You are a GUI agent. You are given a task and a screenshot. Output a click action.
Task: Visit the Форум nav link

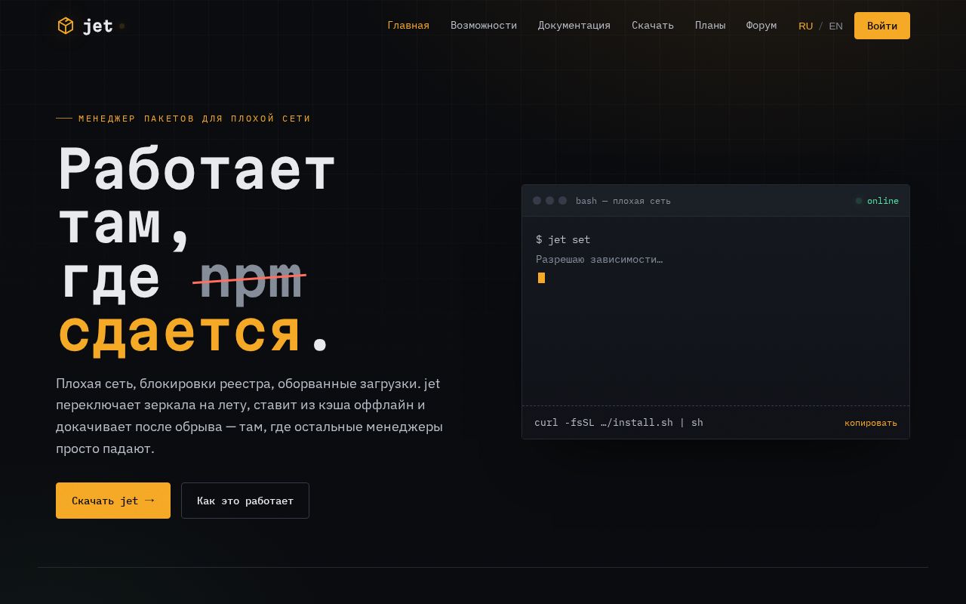(x=761, y=26)
